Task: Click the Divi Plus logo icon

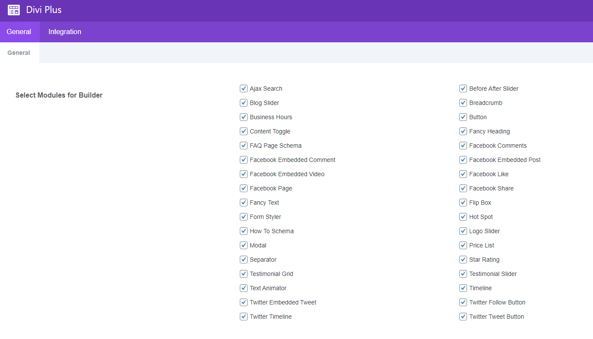Action: point(14,10)
